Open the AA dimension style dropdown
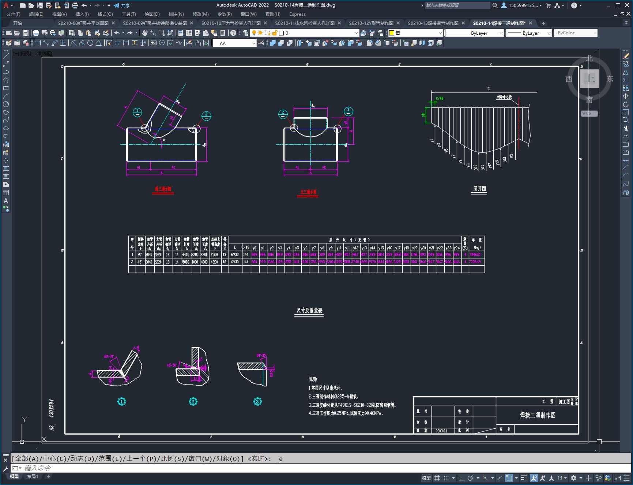The image size is (633, 485). coord(235,43)
